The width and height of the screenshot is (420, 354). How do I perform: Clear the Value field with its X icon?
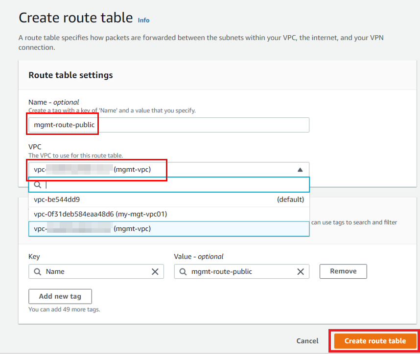(301, 271)
